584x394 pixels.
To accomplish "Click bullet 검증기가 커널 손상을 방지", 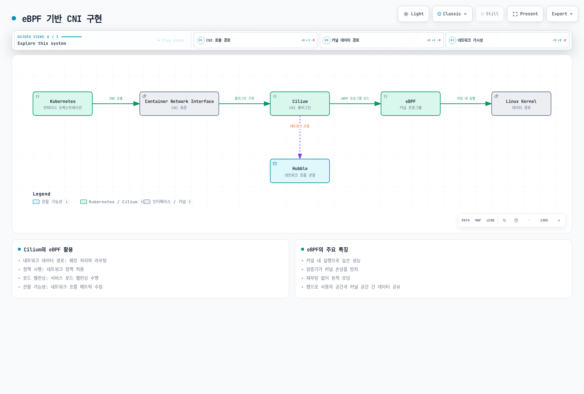I will 332,269.
